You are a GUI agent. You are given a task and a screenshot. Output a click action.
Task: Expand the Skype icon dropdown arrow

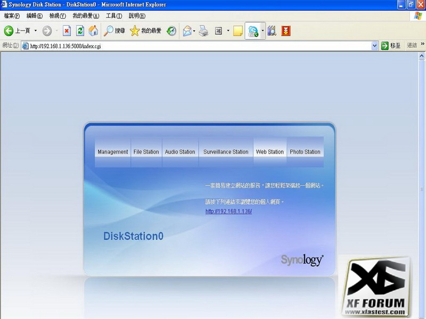pos(263,31)
